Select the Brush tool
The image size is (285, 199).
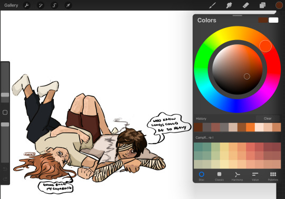click(x=212, y=5)
